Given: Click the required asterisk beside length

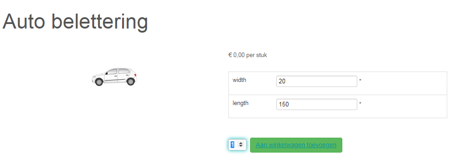Looking at the screenshot, I should [x=360, y=103].
